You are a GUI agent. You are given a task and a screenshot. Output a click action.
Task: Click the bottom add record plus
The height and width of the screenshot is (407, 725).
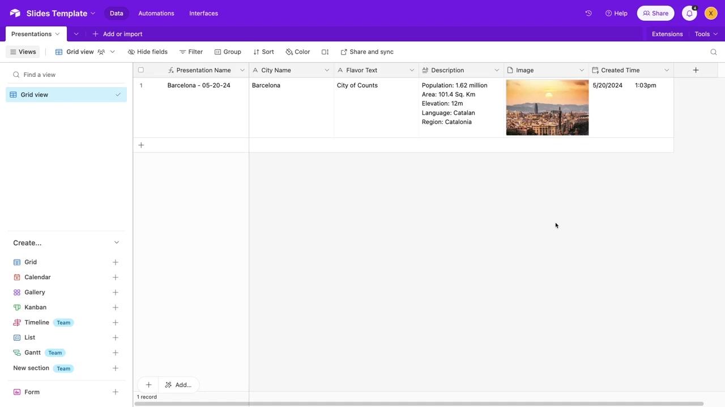tap(148, 385)
